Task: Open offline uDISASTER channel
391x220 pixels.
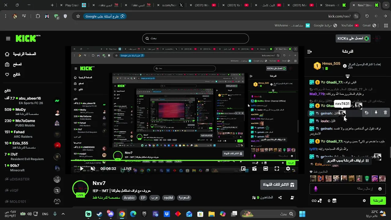Action: [32, 179]
